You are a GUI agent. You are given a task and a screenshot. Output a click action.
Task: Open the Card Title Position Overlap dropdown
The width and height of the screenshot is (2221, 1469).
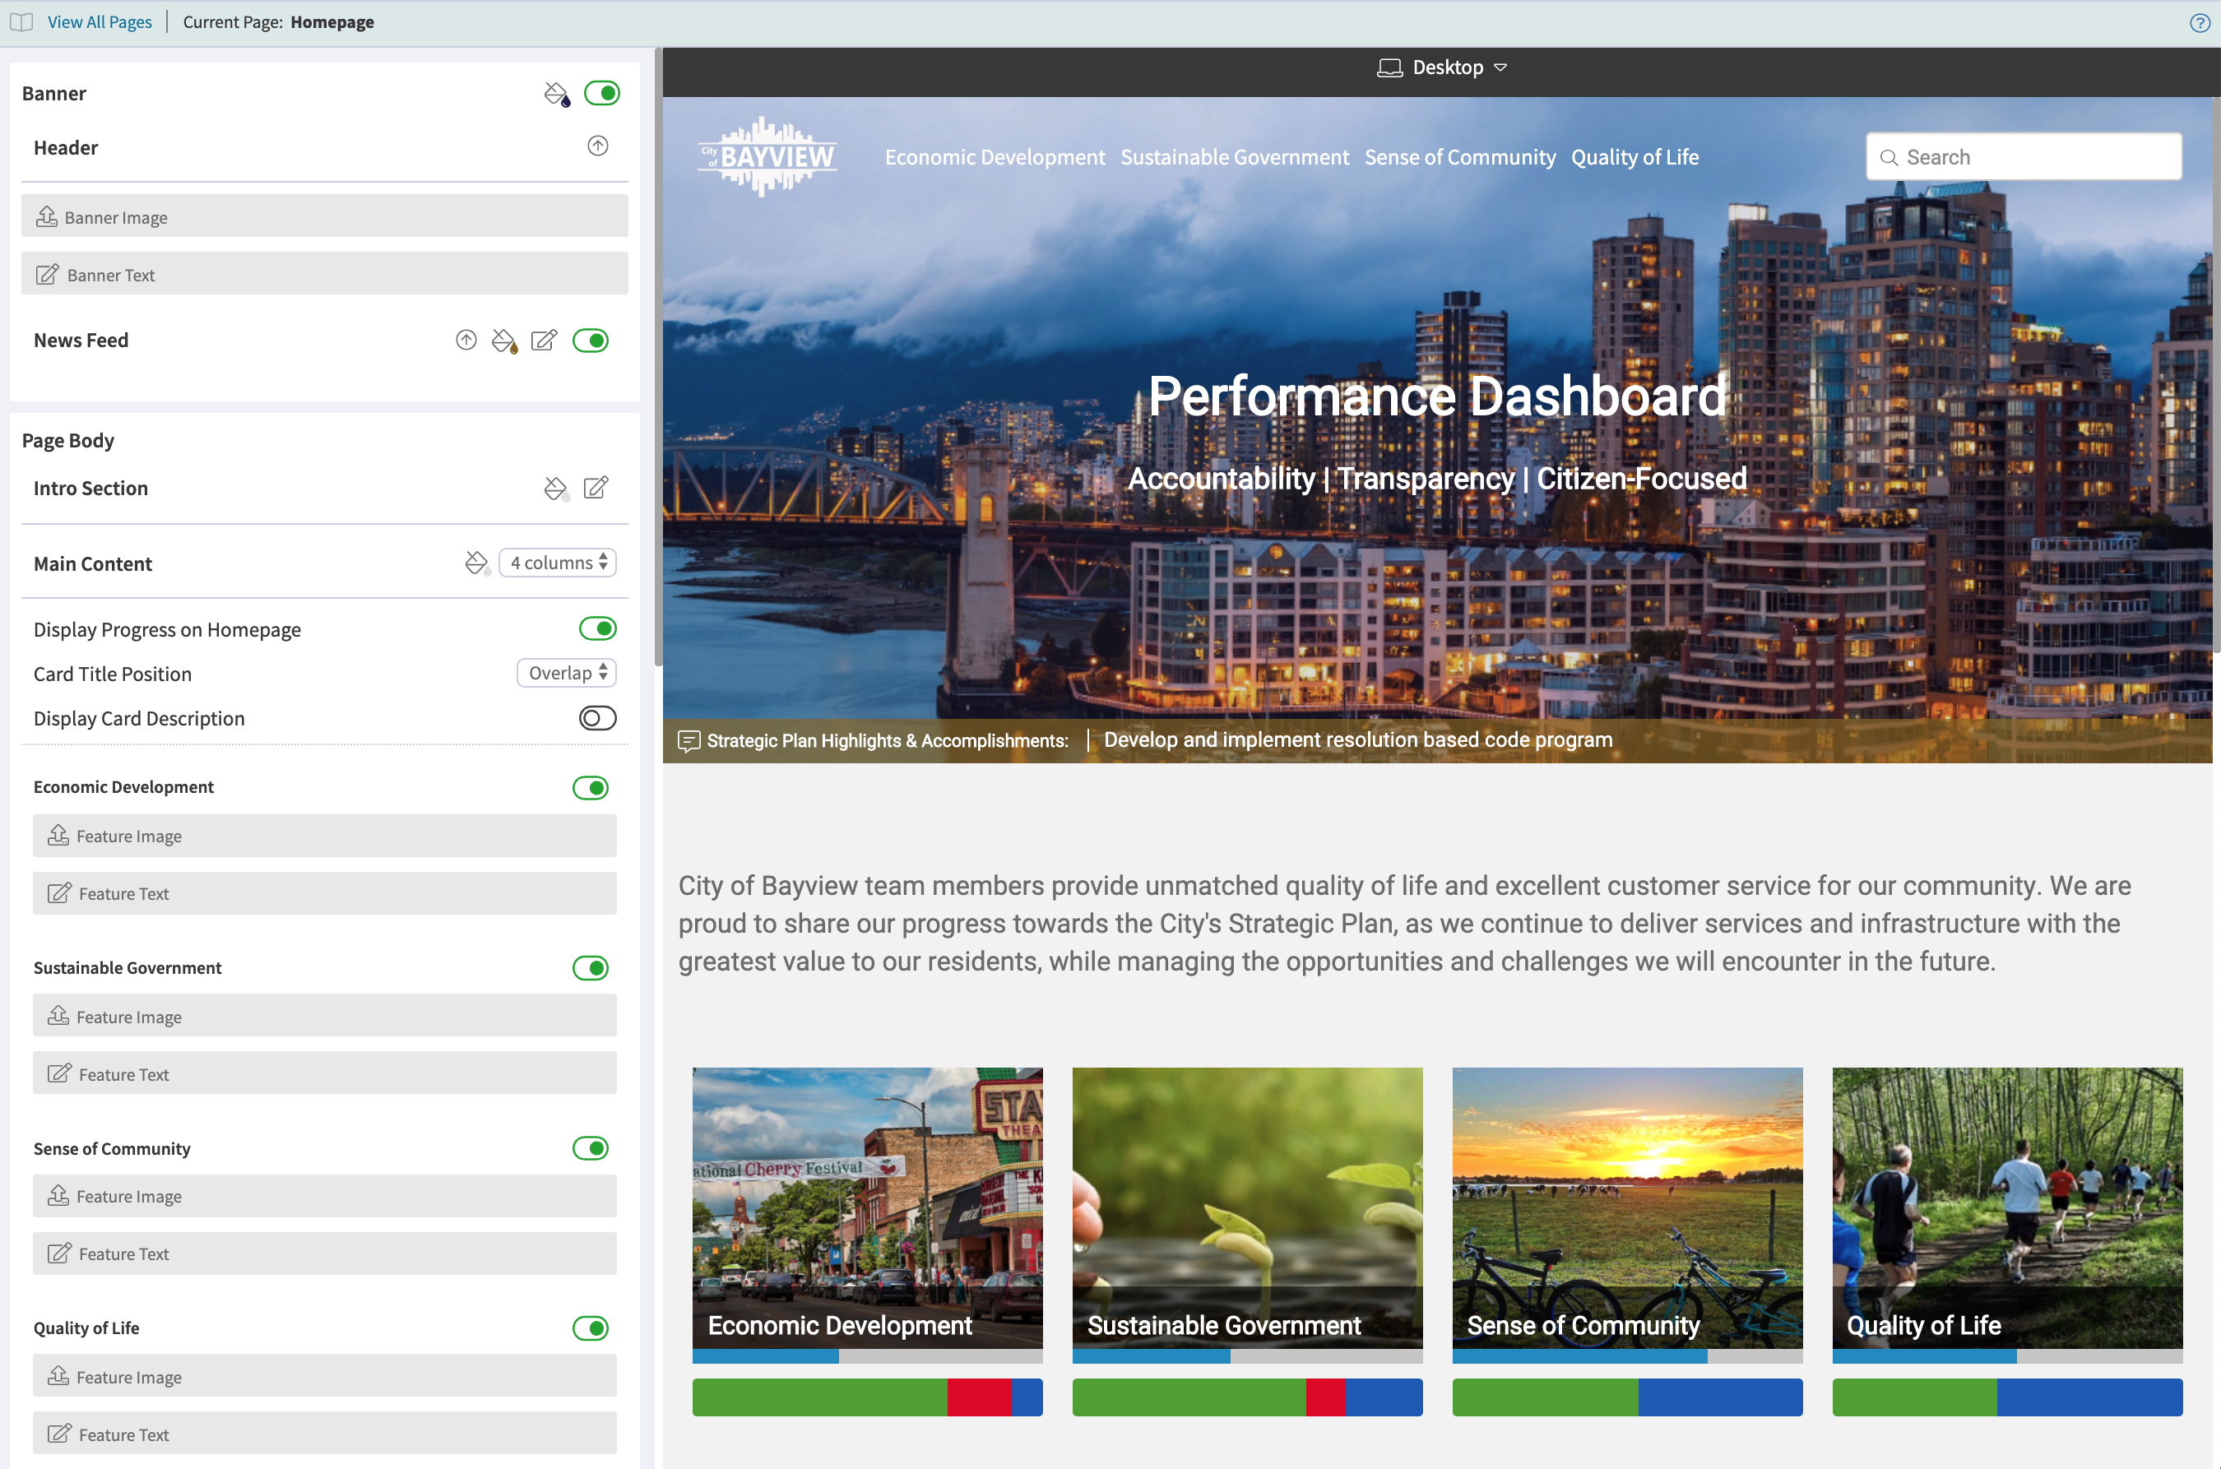coord(567,674)
